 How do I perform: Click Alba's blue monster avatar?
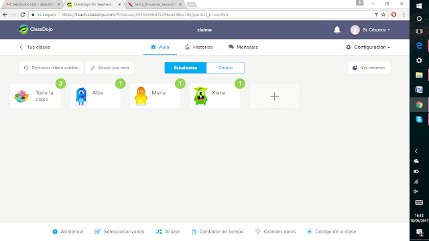coord(81,96)
